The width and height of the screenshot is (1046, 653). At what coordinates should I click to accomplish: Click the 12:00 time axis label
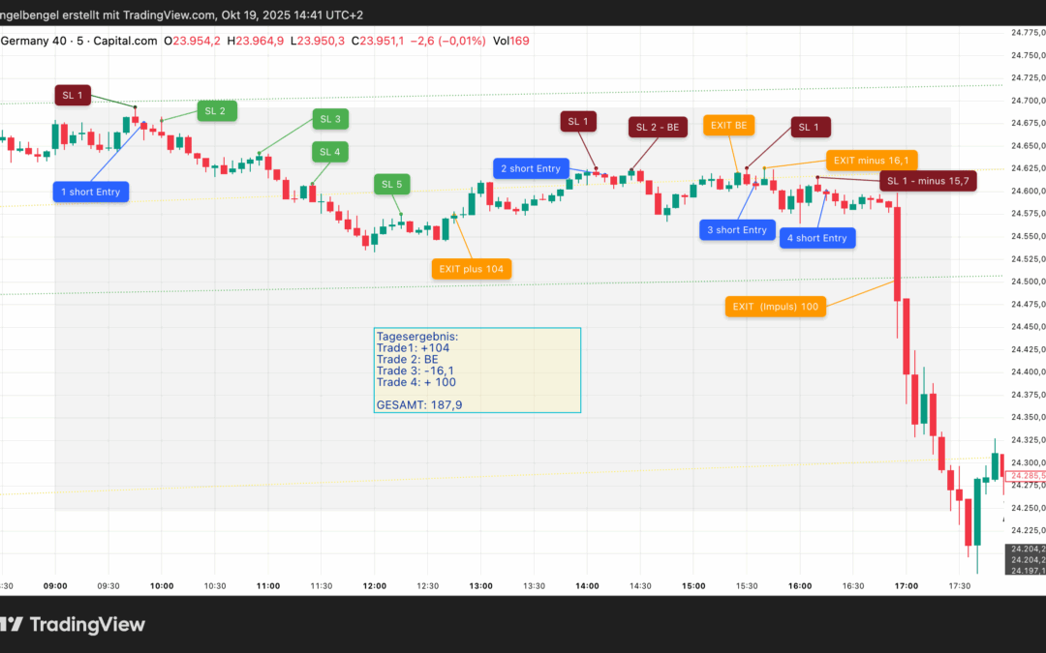[375, 585]
